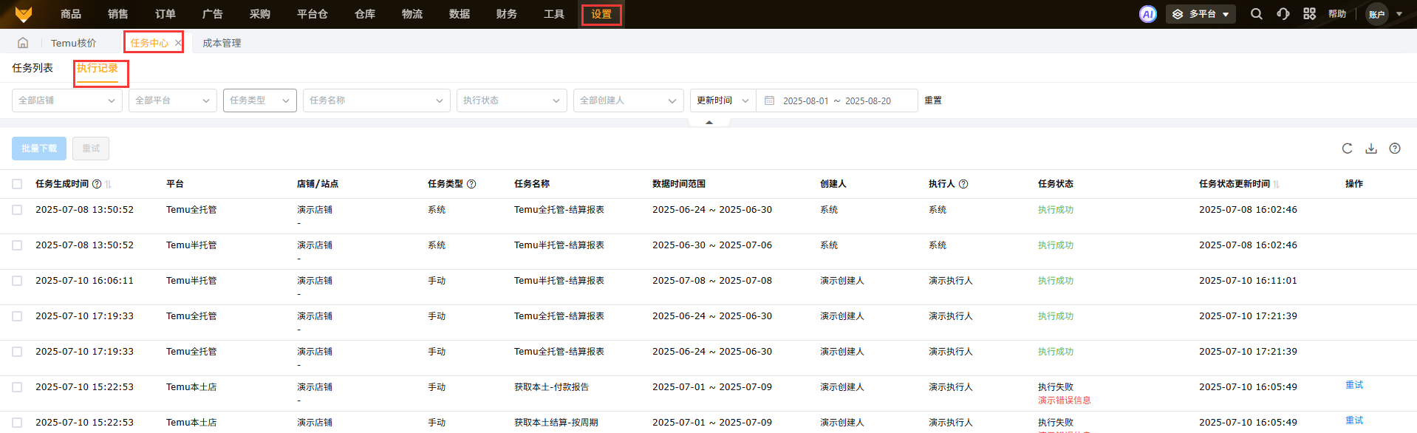Toggle the select-all rows checkbox

pos(17,184)
